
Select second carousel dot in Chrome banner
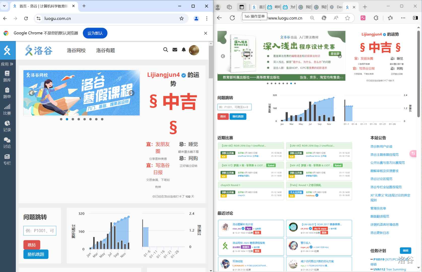[67, 119]
